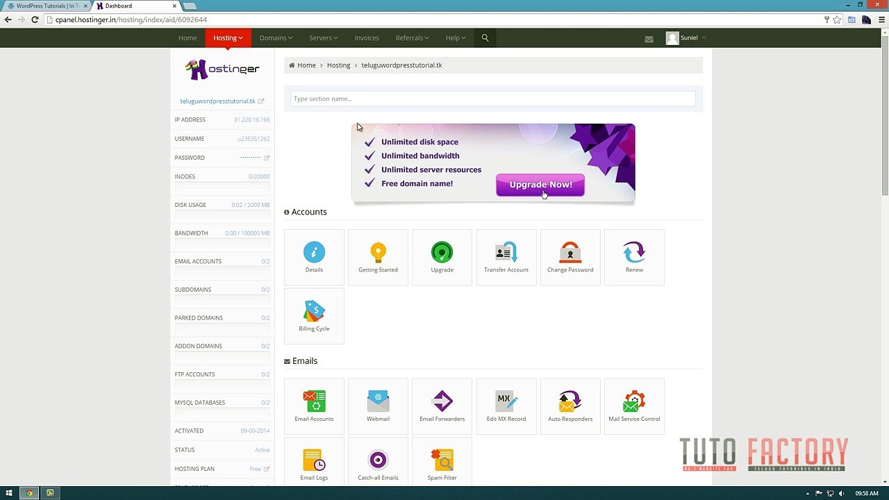This screenshot has width=889, height=500.
Task: Open the Details account icon
Action: (x=314, y=257)
